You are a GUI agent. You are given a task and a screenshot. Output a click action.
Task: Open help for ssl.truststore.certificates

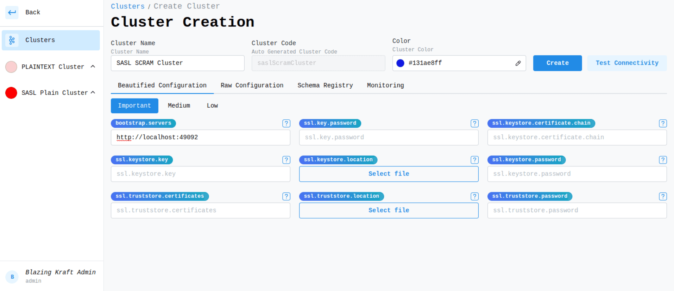point(286,196)
